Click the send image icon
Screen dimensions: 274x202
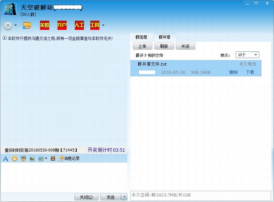[x=32, y=159]
